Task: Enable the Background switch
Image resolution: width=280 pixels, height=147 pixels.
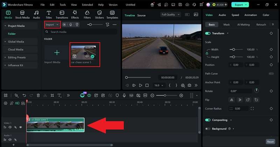Action: point(208,129)
